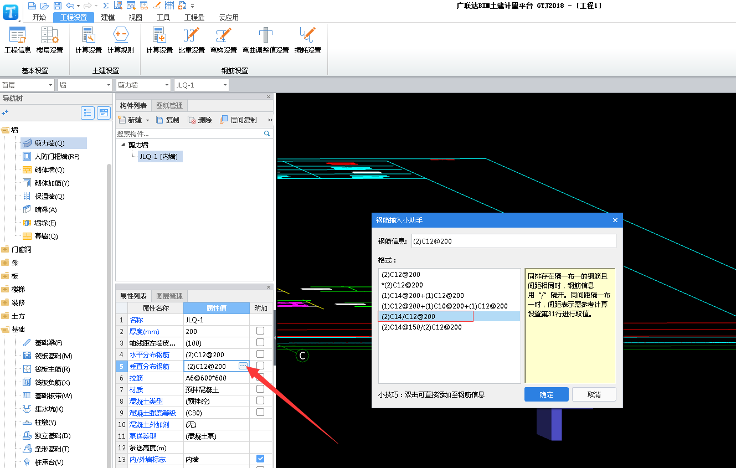Open the 新建 dropdown arrow
736x468 pixels.
click(x=147, y=120)
